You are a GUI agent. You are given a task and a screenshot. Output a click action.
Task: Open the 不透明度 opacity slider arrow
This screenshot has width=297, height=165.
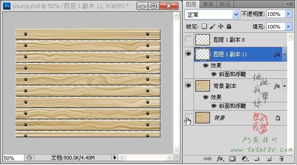(288, 14)
